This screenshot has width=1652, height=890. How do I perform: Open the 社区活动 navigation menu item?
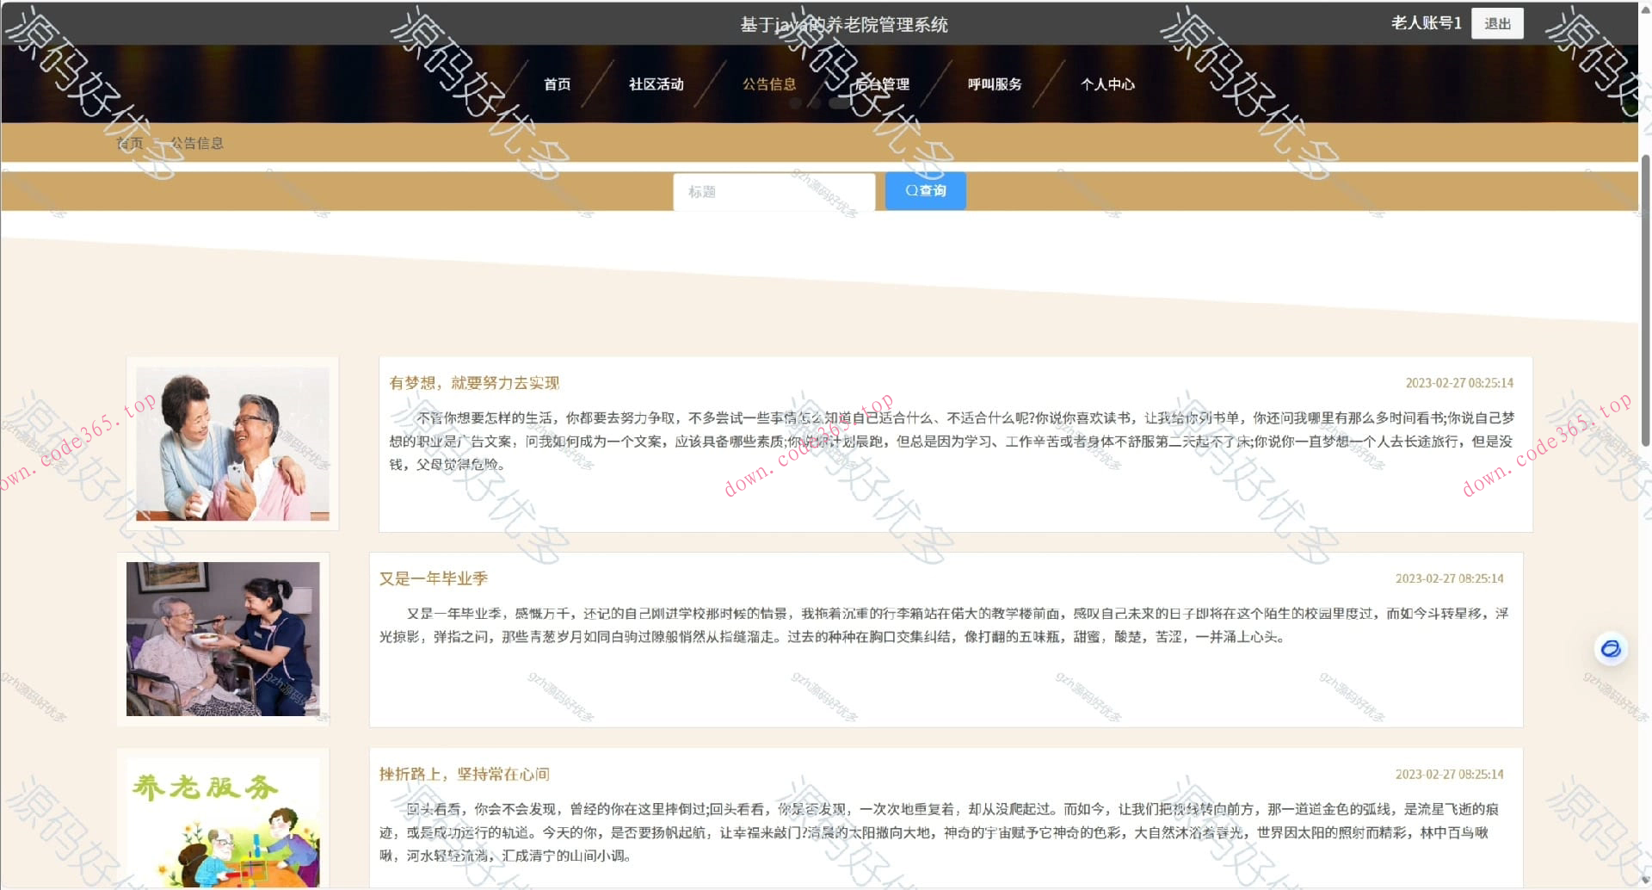656,83
